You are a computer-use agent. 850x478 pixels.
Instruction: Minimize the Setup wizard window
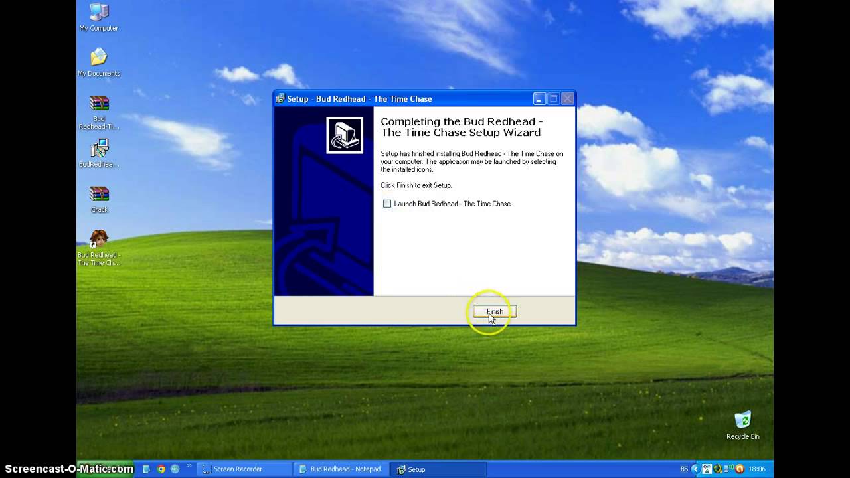539,99
